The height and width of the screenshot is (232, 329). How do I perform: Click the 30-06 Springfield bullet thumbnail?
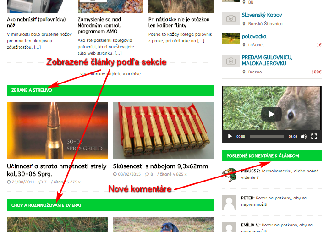point(57,131)
